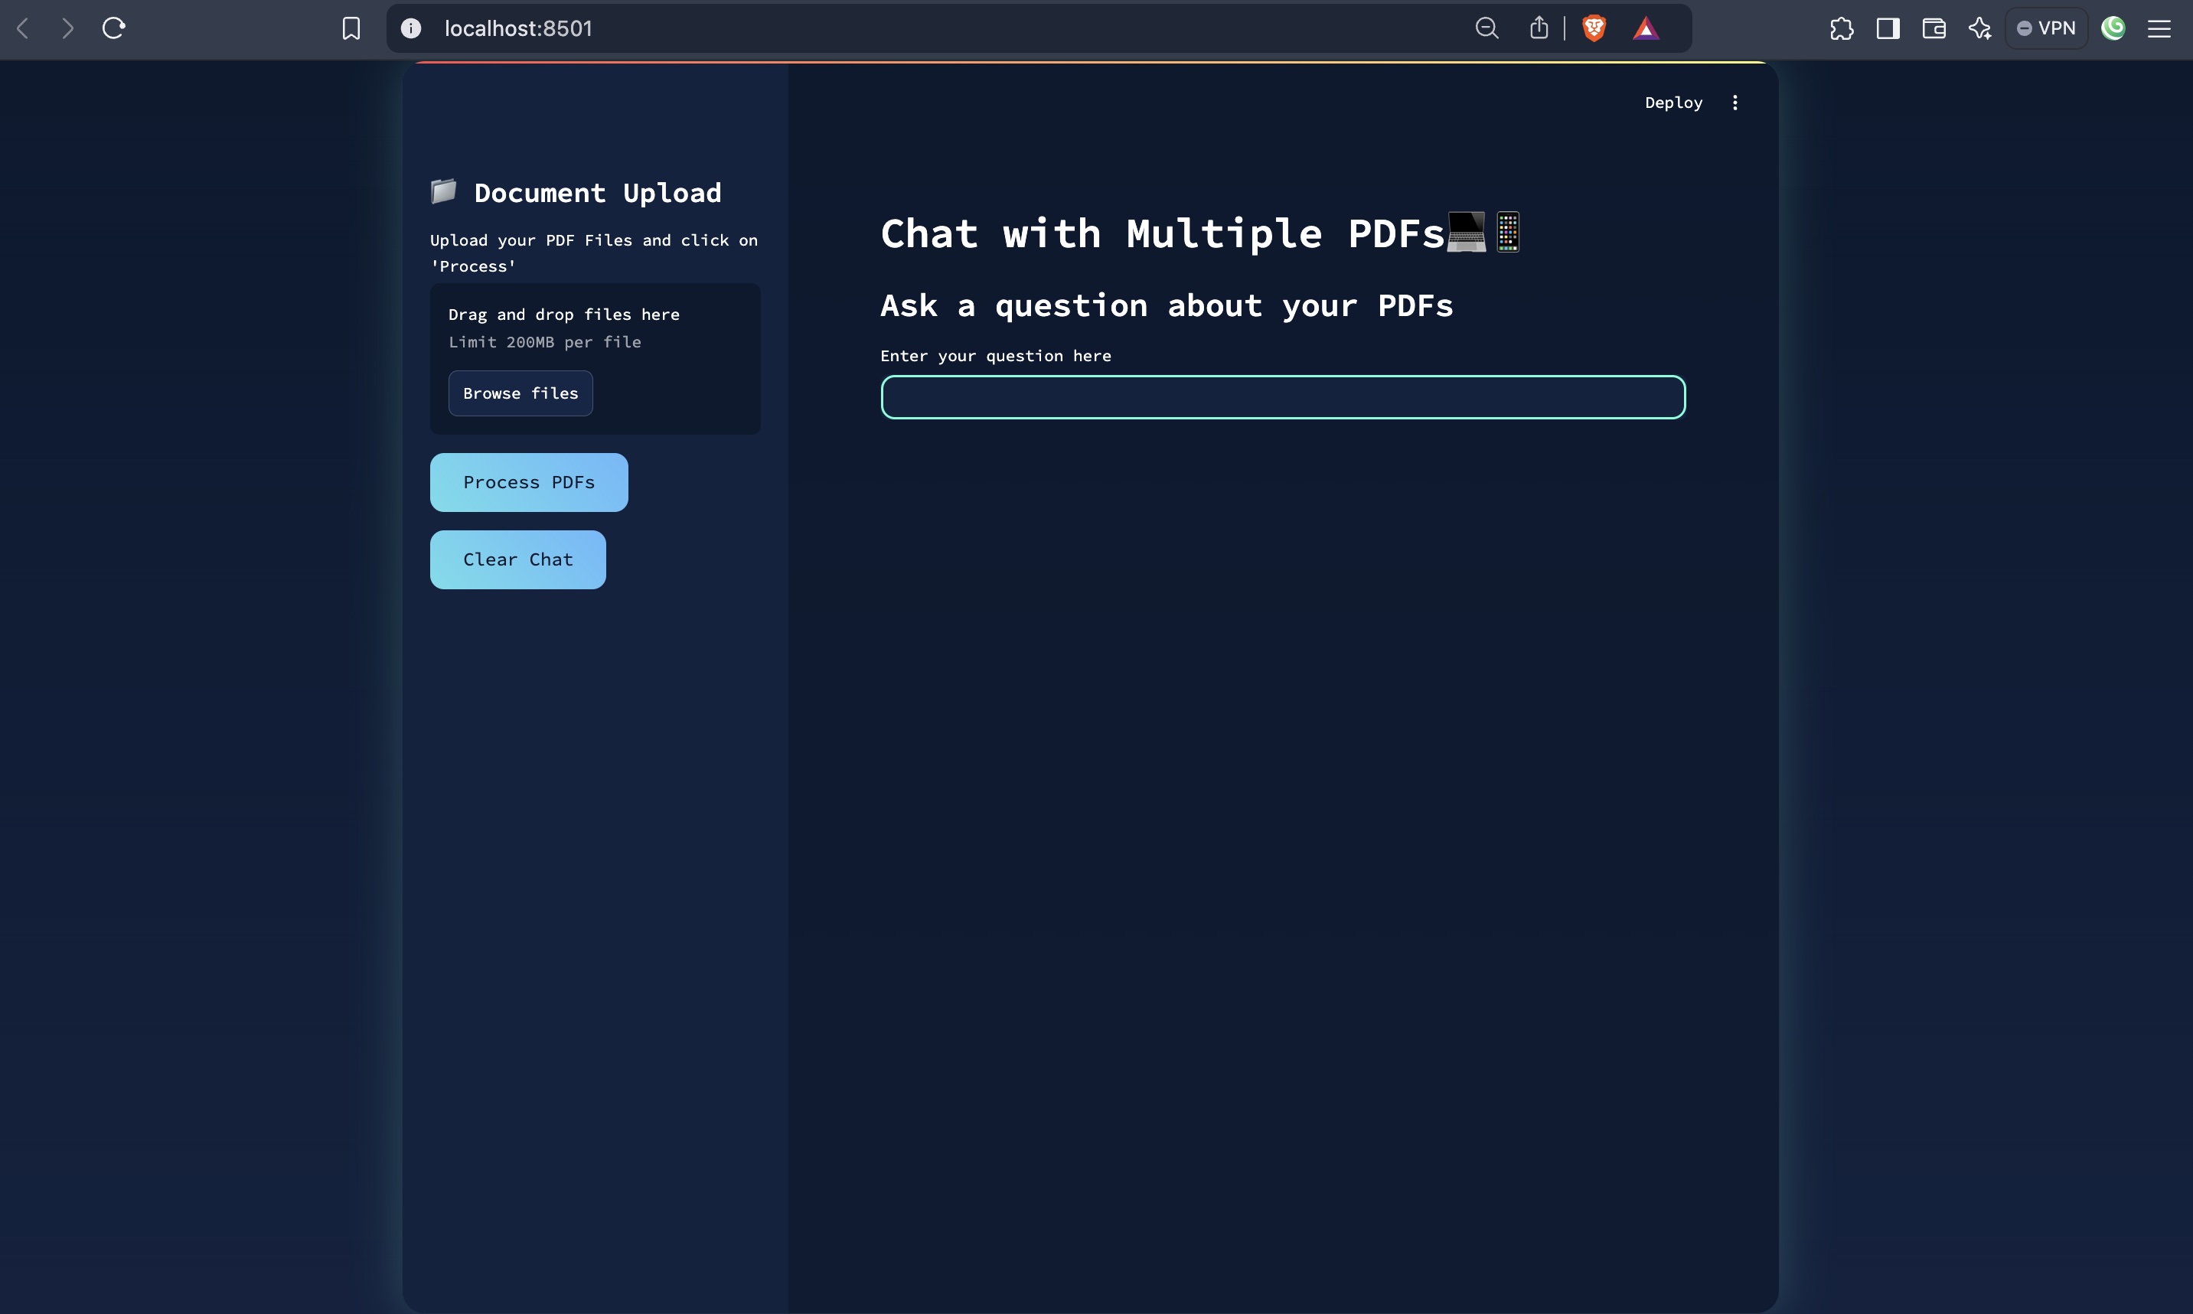Click the Leo AI sparkle icon
The height and width of the screenshot is (1314, 2193).
coord(1979,28)
